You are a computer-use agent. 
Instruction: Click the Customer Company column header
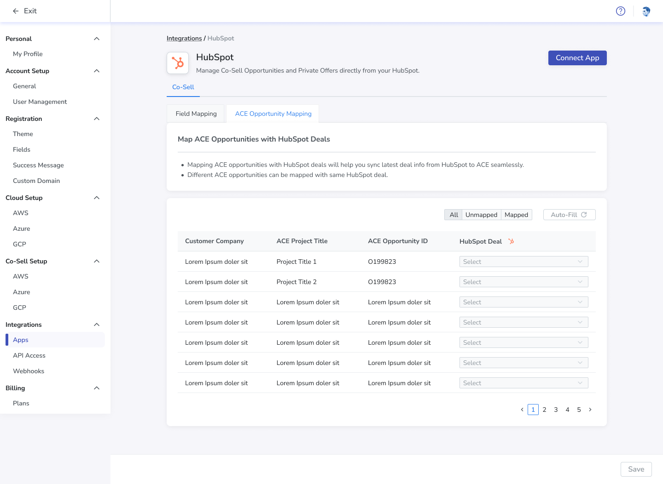click(215, 241)
